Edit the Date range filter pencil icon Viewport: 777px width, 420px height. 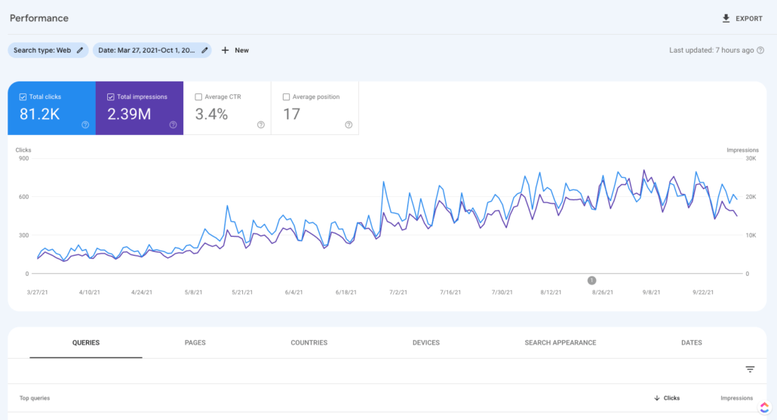[x=204, y=50]
